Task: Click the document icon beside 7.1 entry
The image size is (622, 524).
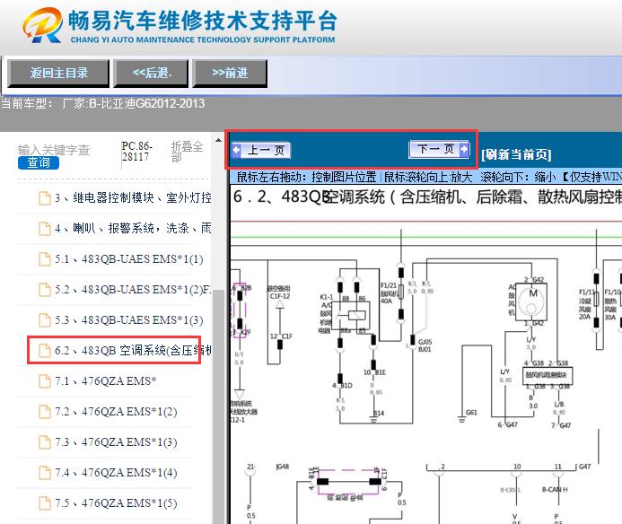Action: tap(45, 381)
